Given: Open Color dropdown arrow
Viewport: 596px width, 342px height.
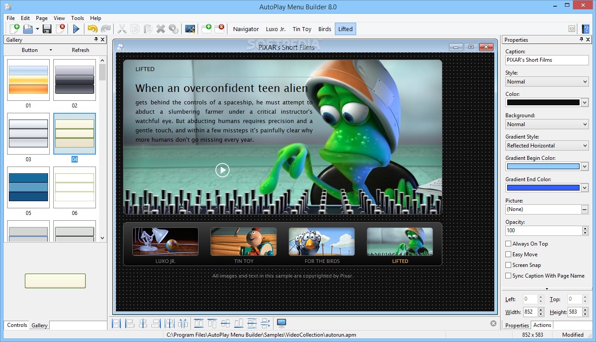Looking at the screenshot, I should pos(585,103).
